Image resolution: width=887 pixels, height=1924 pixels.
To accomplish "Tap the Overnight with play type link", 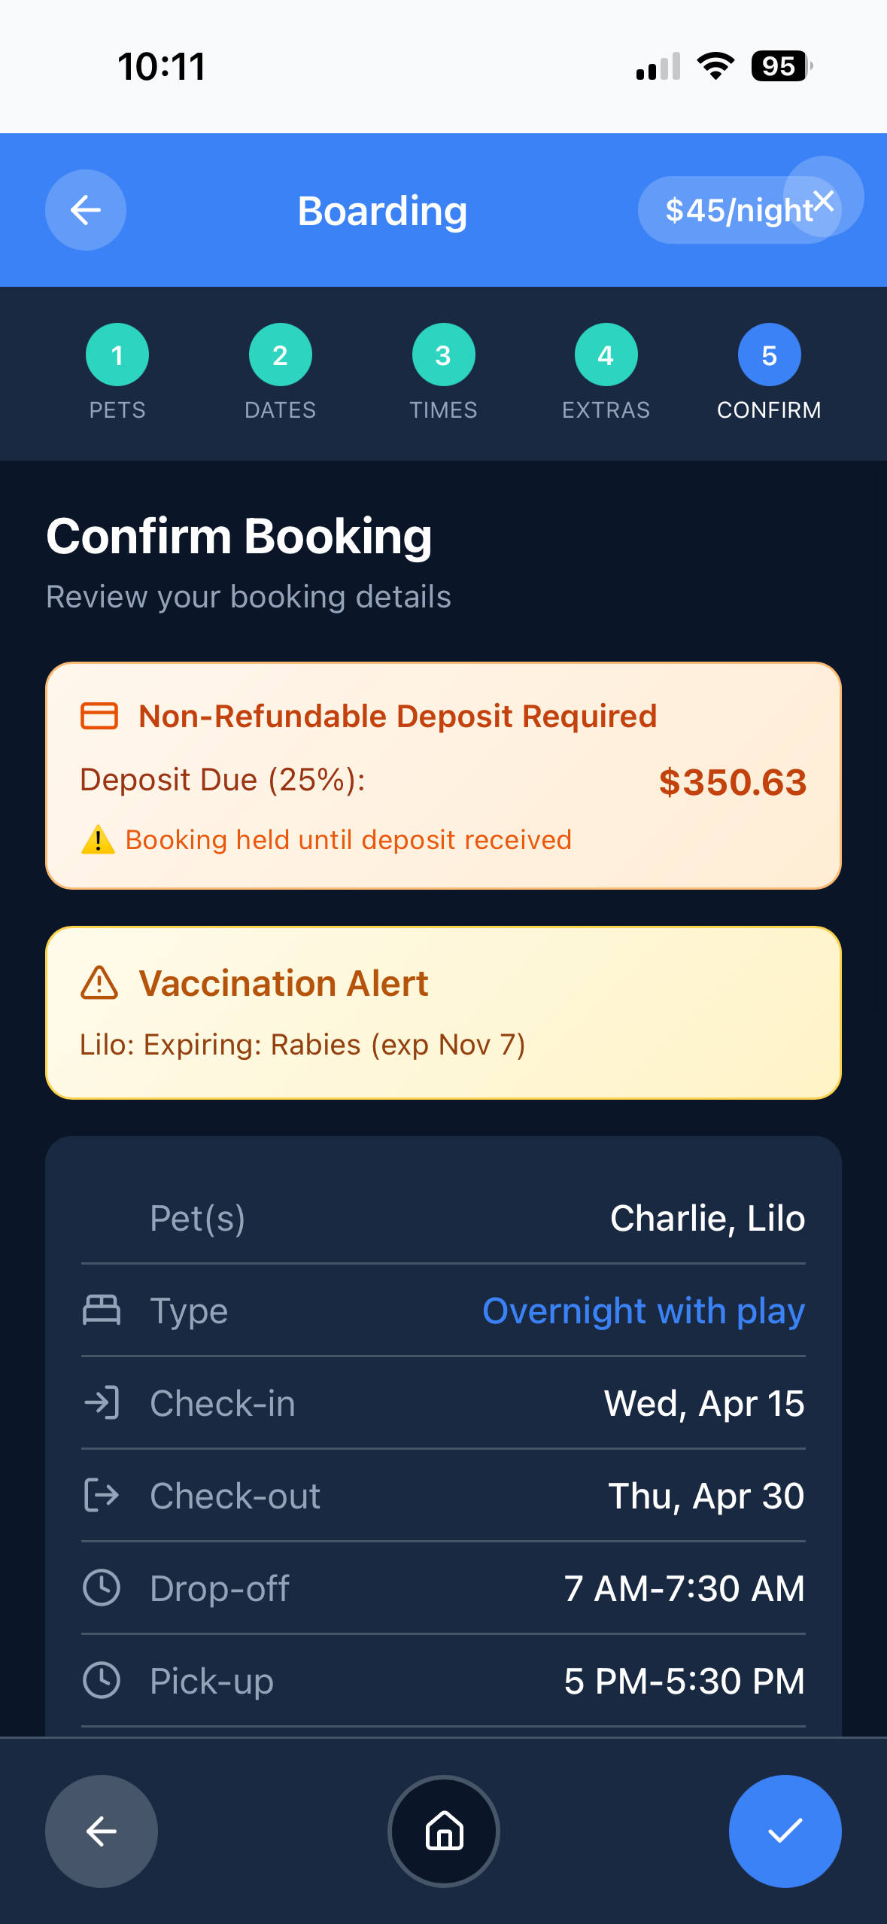I will click(x=643, y=1311).
